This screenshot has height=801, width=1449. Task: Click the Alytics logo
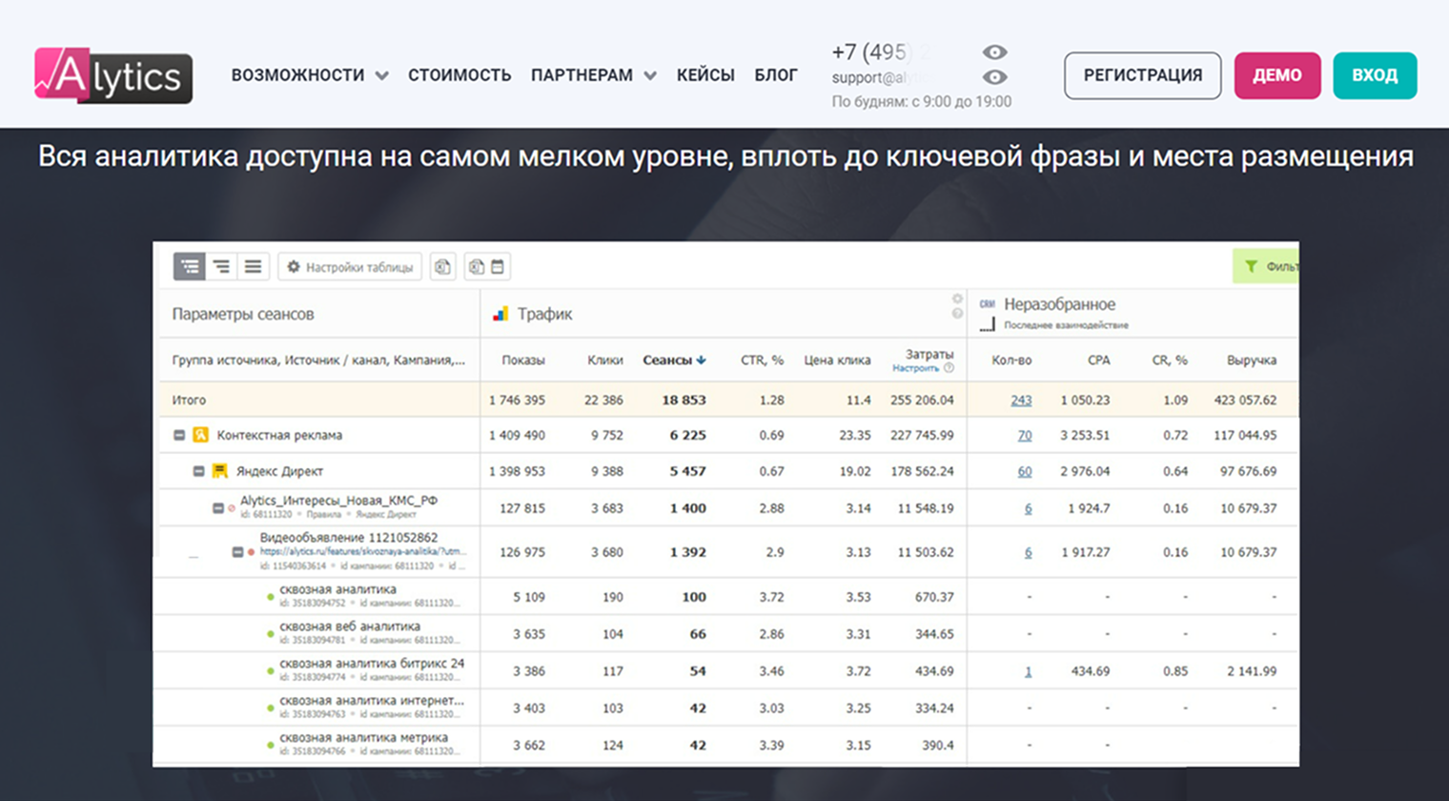[x=113, y=74]
